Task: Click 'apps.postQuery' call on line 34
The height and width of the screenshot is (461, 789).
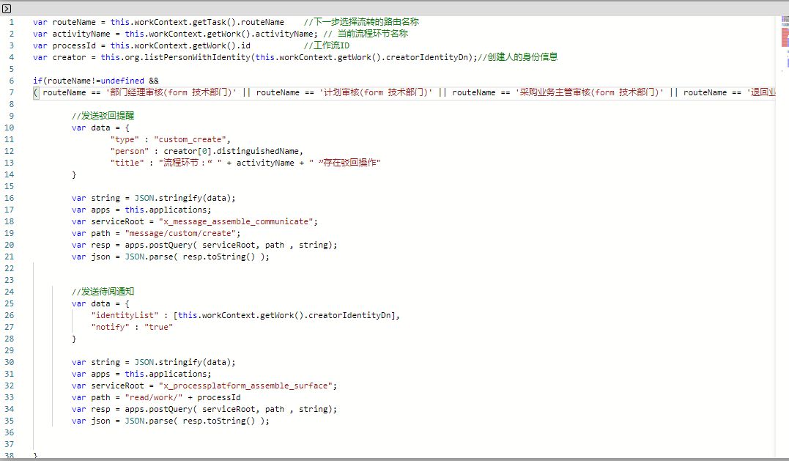Action: point(158,409)
